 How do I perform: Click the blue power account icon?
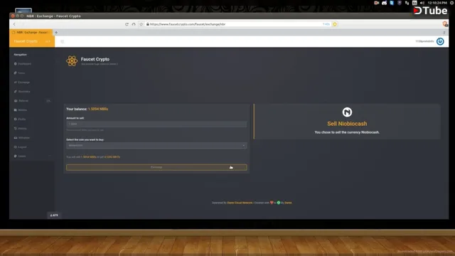[x=440, y=41]
